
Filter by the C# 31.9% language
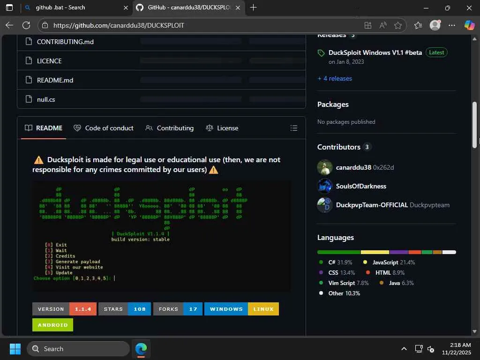[x=336, y=262]
